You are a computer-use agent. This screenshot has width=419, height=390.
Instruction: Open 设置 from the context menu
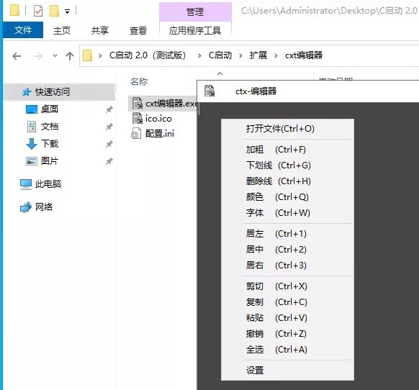[287, 371]
